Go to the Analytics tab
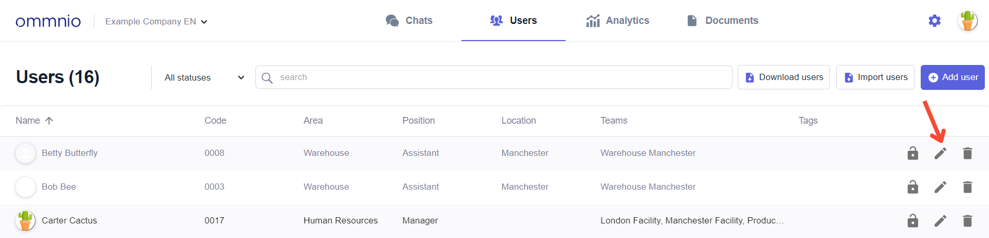 click(617, 21)
